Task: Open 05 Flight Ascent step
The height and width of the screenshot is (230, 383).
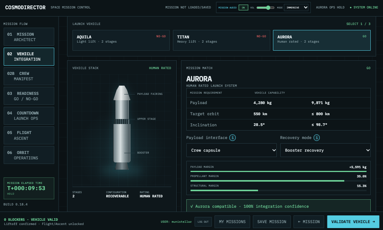Action: click(29, 135)
